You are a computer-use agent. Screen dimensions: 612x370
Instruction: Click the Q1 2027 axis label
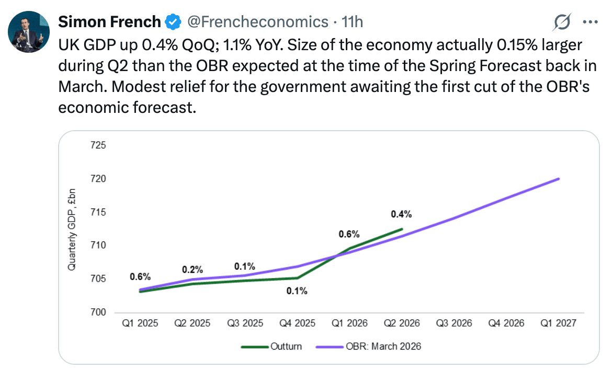[558, 323]
